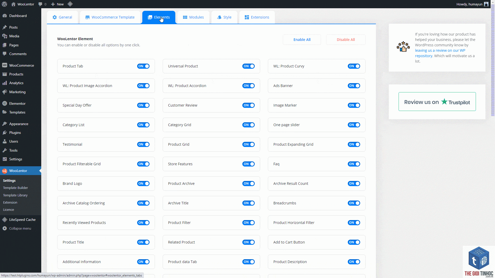Click the Products icon in sidebar
This screenshot has height=278, width=495.
pos(5,74)
